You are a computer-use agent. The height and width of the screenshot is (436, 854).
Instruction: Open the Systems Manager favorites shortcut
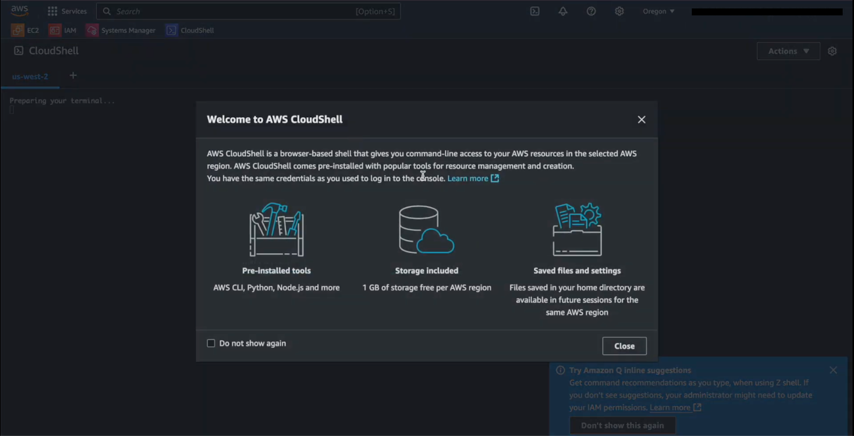[x=121, y=30]
